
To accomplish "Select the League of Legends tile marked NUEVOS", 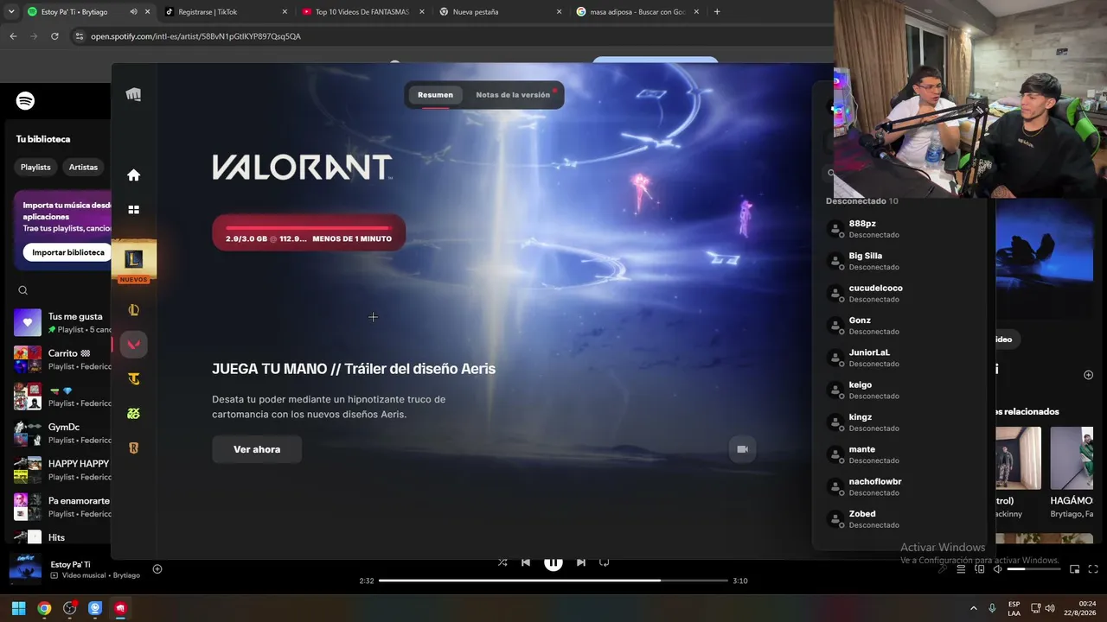I will pyautogui.click(x=133, y=260).
